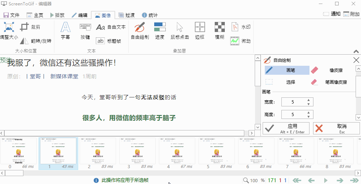Jump to the first frame
This screenshot has height=184, width=361.
(297, 180)
